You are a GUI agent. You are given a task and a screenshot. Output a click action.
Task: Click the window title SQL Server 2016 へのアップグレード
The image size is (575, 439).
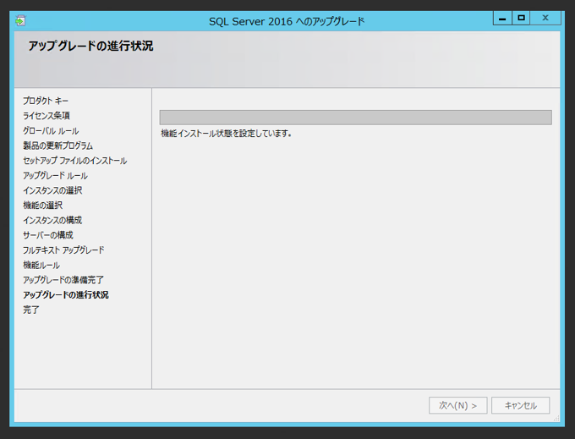coord(287,21)
